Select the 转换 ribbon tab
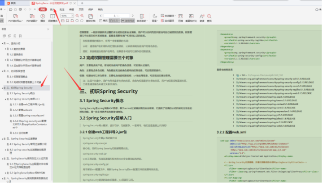 click(x=100, y=9)
